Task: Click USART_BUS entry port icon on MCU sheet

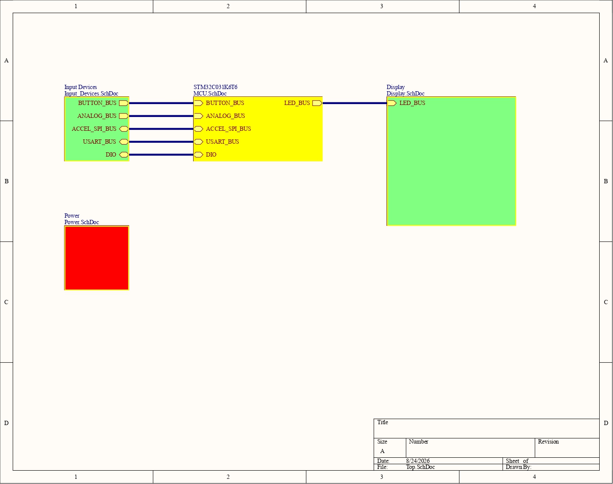Action: coord(198,142)
